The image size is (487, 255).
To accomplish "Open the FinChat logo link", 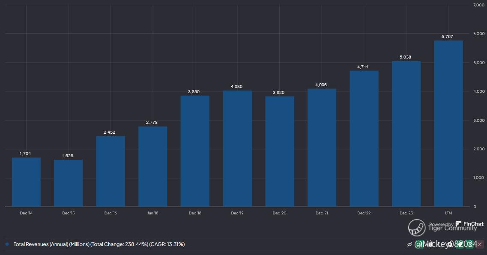I will [469, 224].
